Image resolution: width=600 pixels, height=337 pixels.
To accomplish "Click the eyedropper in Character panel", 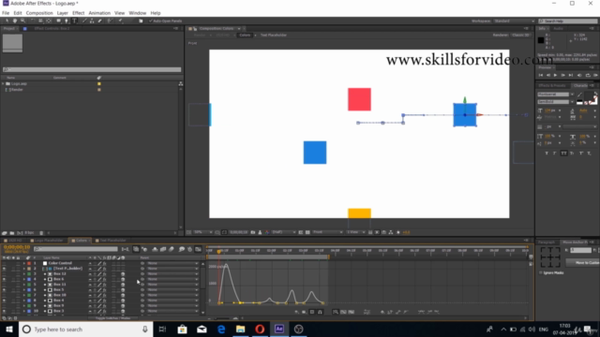I will [x=580, y=95].
